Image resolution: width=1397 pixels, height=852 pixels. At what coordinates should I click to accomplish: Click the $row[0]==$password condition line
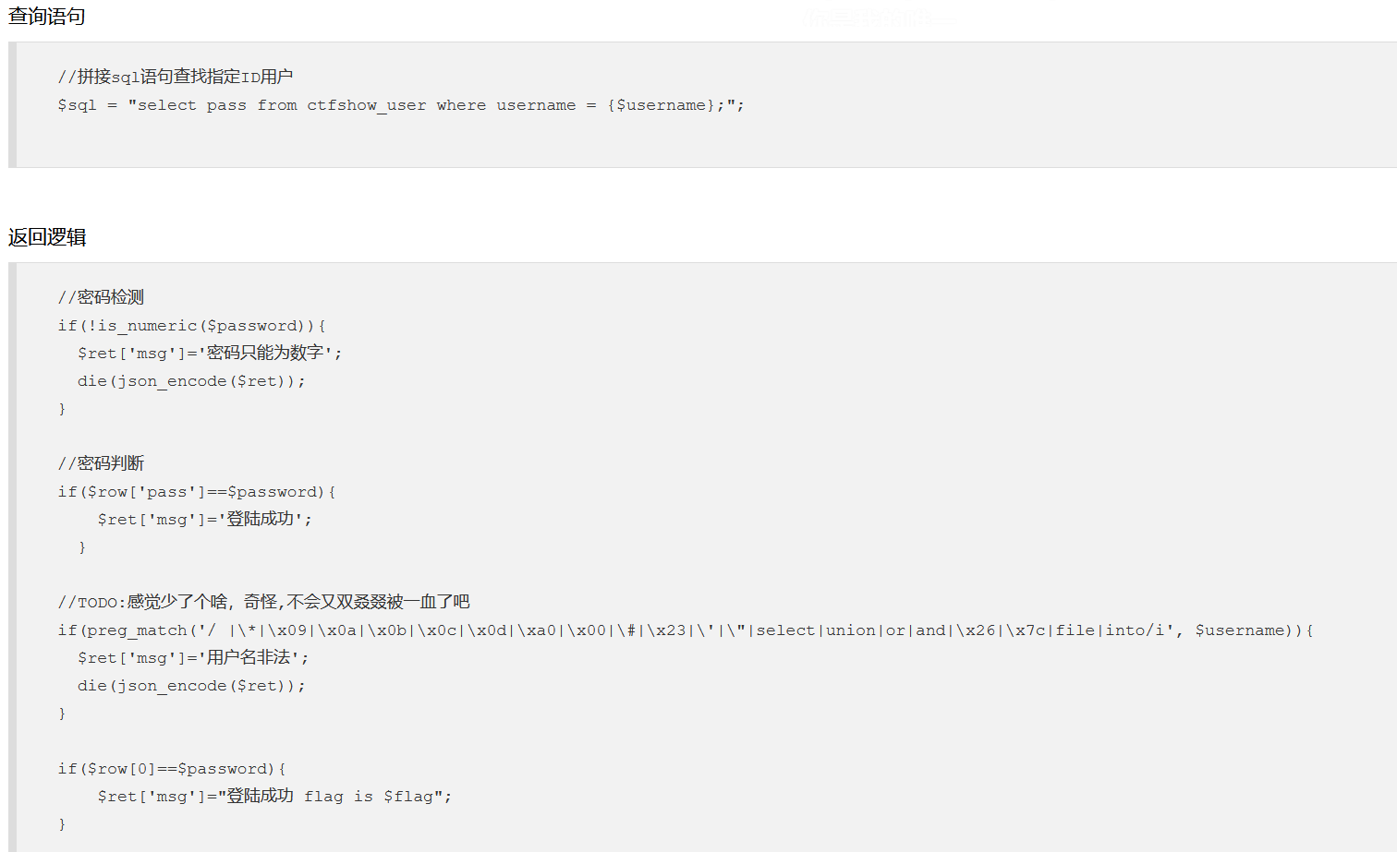point(172,769)
